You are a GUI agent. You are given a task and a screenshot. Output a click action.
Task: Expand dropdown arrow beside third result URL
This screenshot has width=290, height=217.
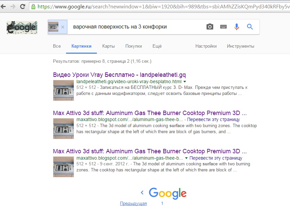[x=186, y=158]
